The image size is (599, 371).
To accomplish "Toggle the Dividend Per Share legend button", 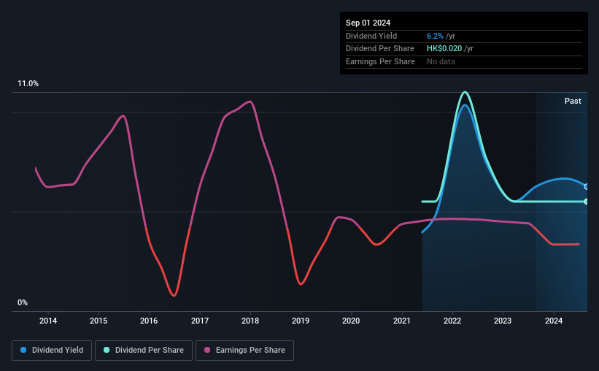I will (144, 350).
